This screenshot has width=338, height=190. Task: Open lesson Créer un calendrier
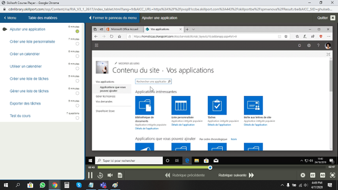coord(25,54)
